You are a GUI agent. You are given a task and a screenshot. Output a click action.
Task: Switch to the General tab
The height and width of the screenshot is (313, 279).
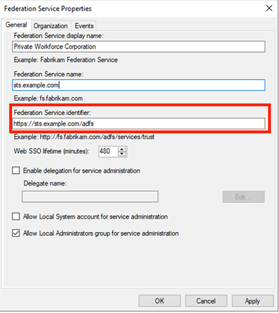16,25
